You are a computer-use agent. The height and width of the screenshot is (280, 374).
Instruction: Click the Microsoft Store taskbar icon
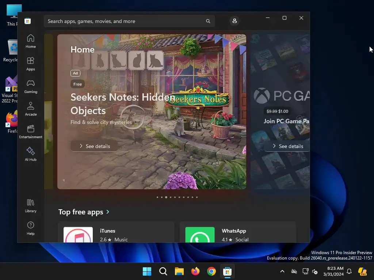point(227,271)
